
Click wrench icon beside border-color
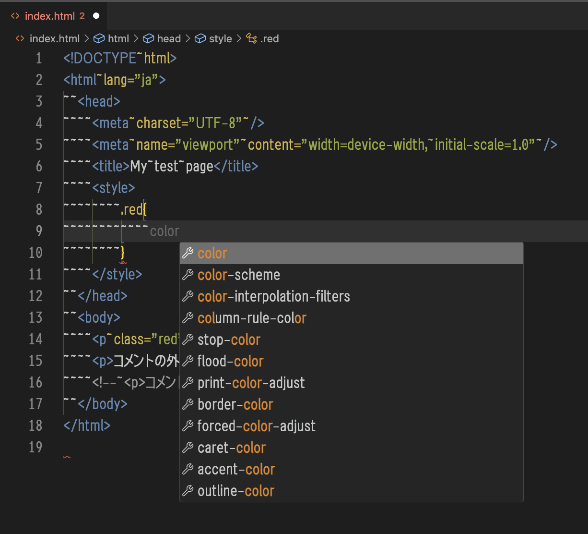[x=188, y=404]
